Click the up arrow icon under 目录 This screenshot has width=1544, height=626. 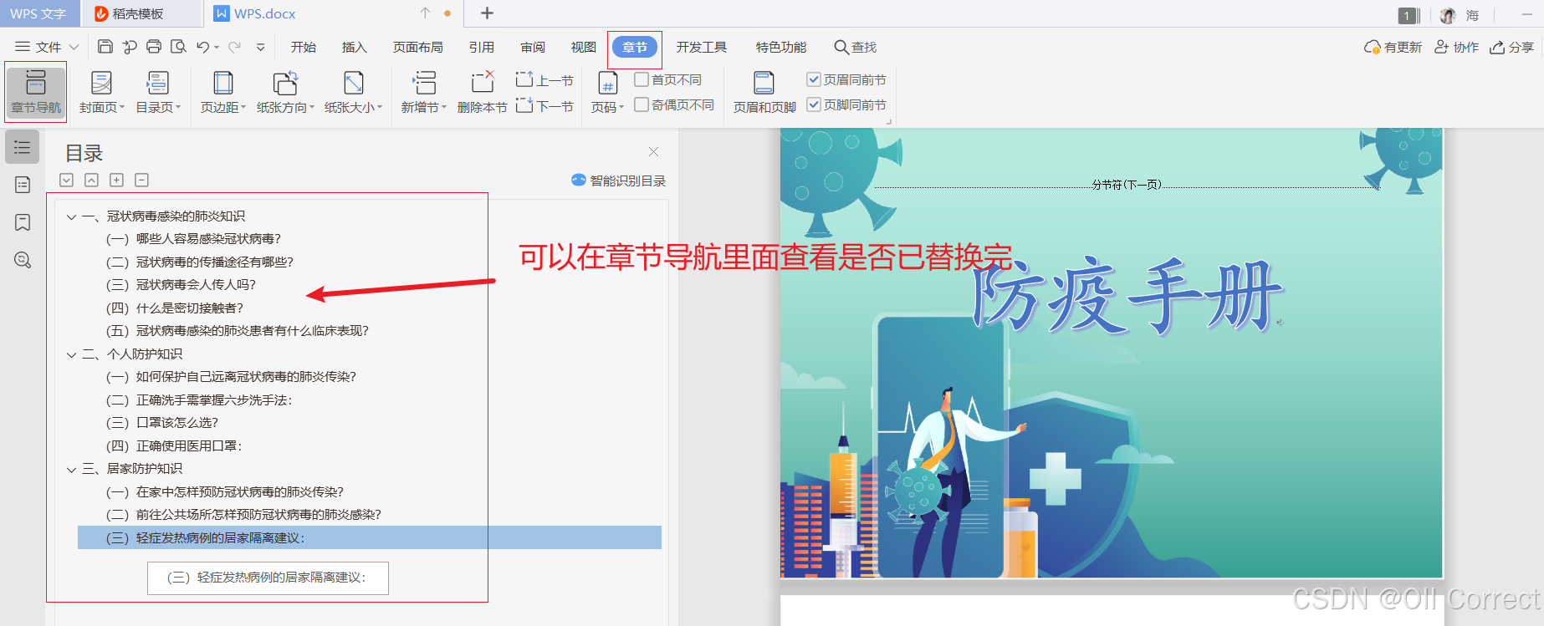(92, 180)
